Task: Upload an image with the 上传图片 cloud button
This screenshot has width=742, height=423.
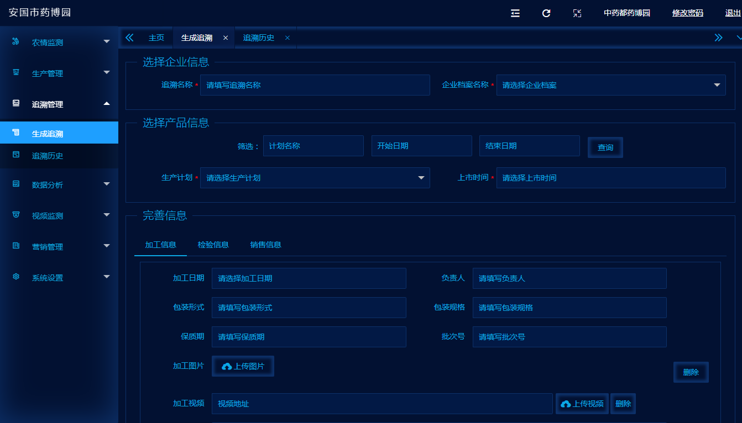Action: 243,366
